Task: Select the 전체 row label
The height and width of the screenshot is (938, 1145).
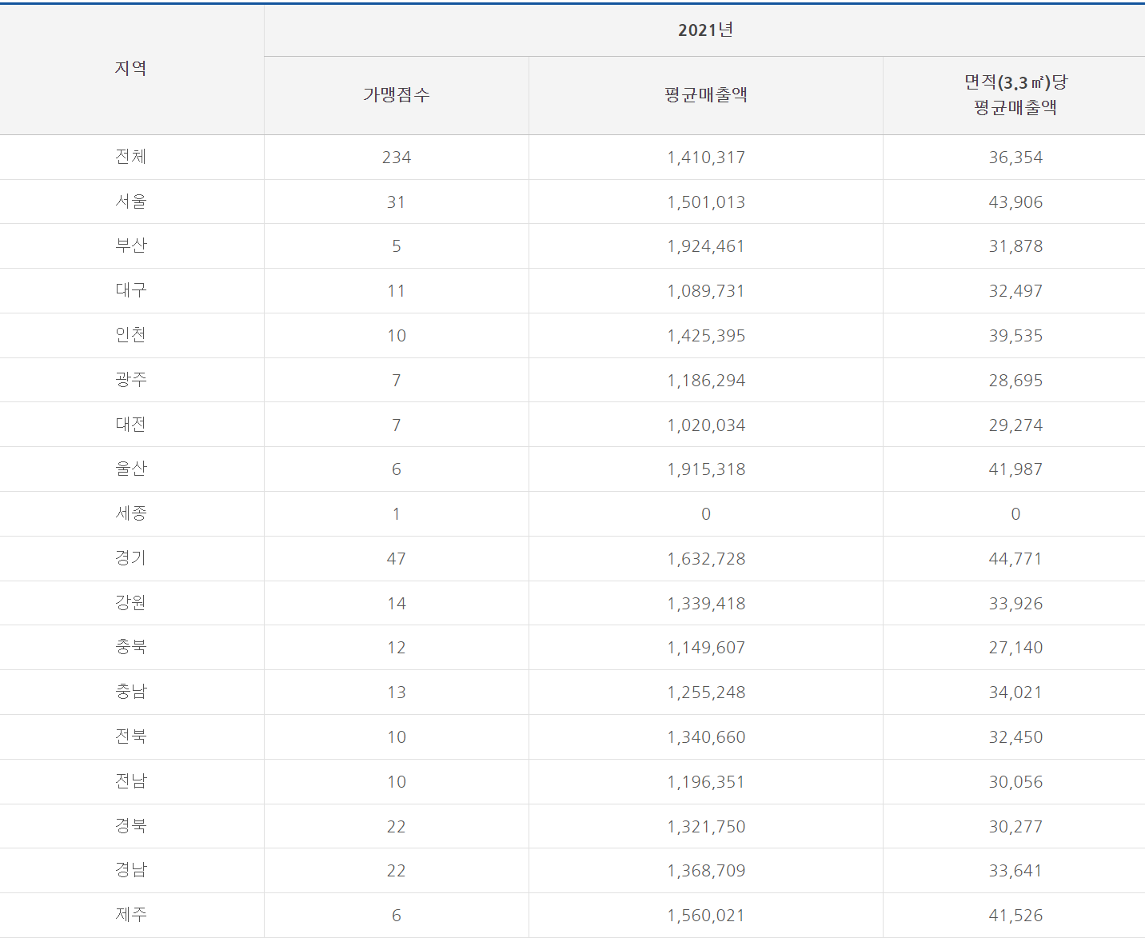Action: 131,157
